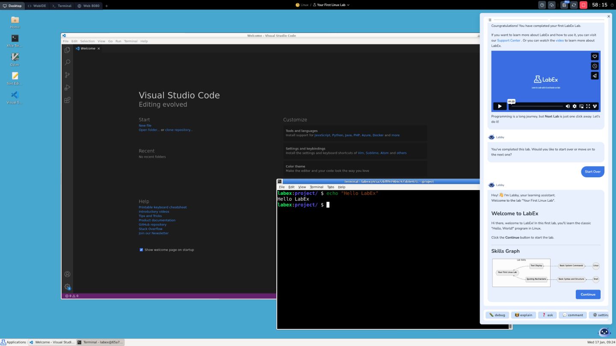Image resolution: width=616 pixels, height=346 pixels.
Task: Open the Manage gear icon in VS Code
Action: (67, 287)
